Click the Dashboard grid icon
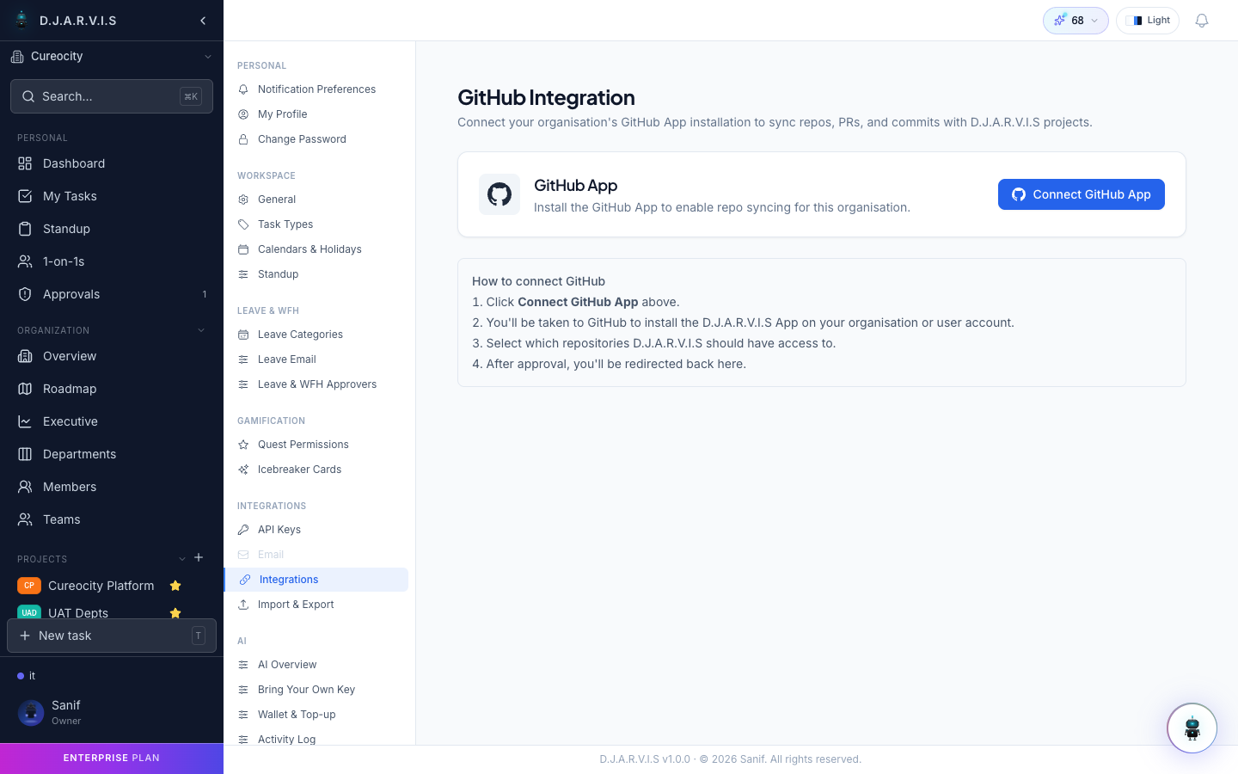 [25, 163]
